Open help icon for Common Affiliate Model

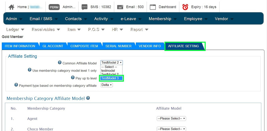[x=60, y=63]
